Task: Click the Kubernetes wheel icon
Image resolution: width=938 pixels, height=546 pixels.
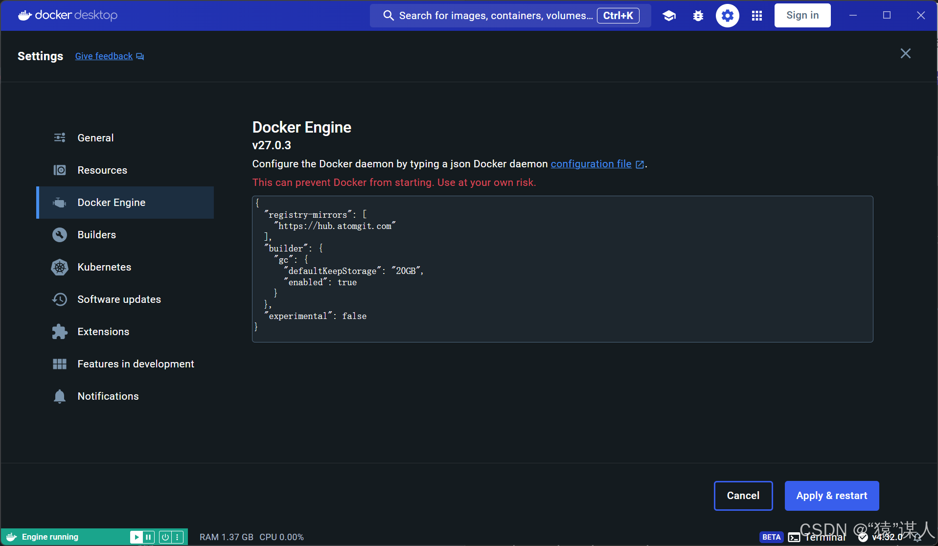Action: (x=60, y=267)
